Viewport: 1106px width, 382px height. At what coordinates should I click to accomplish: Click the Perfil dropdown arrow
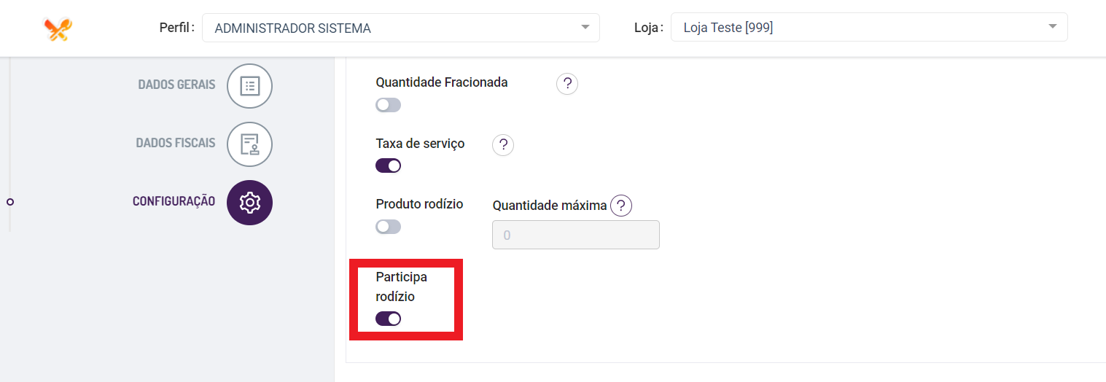(x=585, y=28)
